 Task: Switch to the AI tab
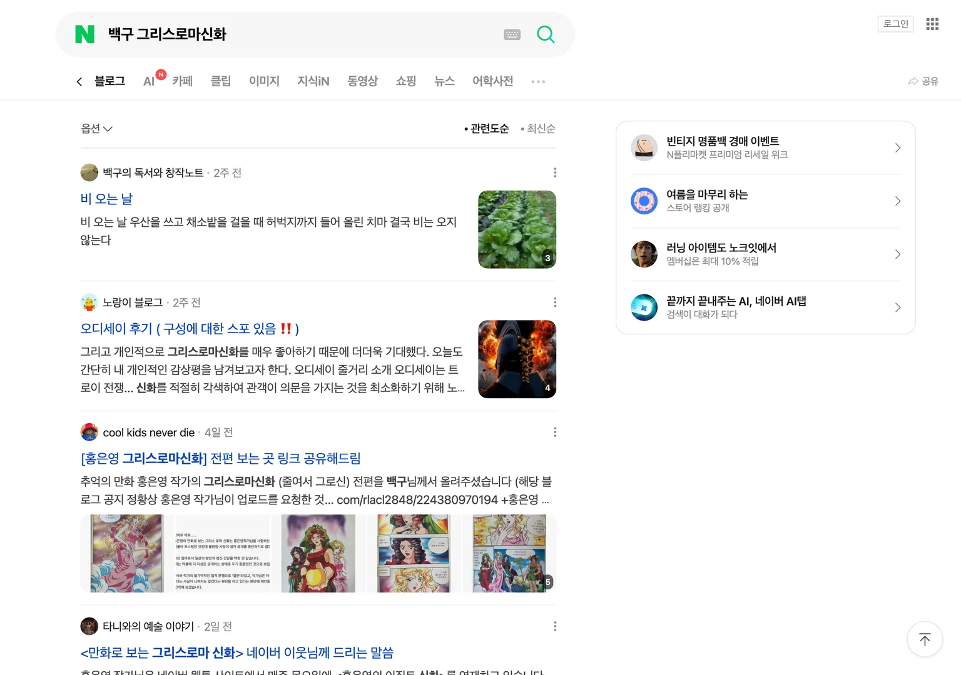click(149, 81)
